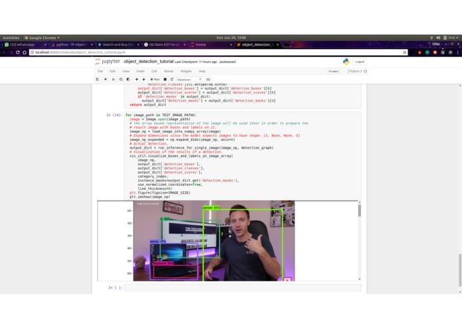Switch to the python - TF object tab
Screen dimensions: 462x328
pos(70,44)
